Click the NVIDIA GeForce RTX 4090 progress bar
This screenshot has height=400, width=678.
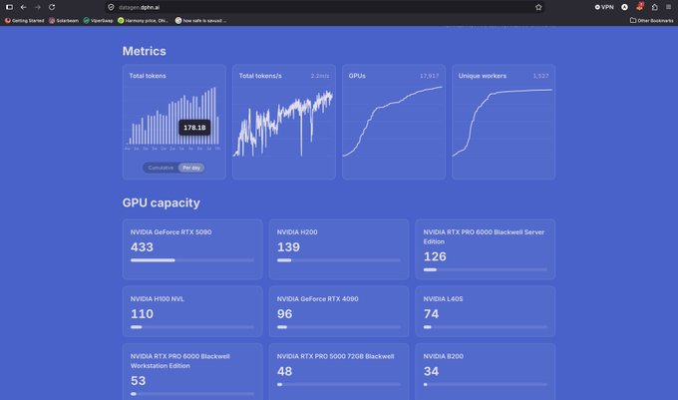point(339,327)
